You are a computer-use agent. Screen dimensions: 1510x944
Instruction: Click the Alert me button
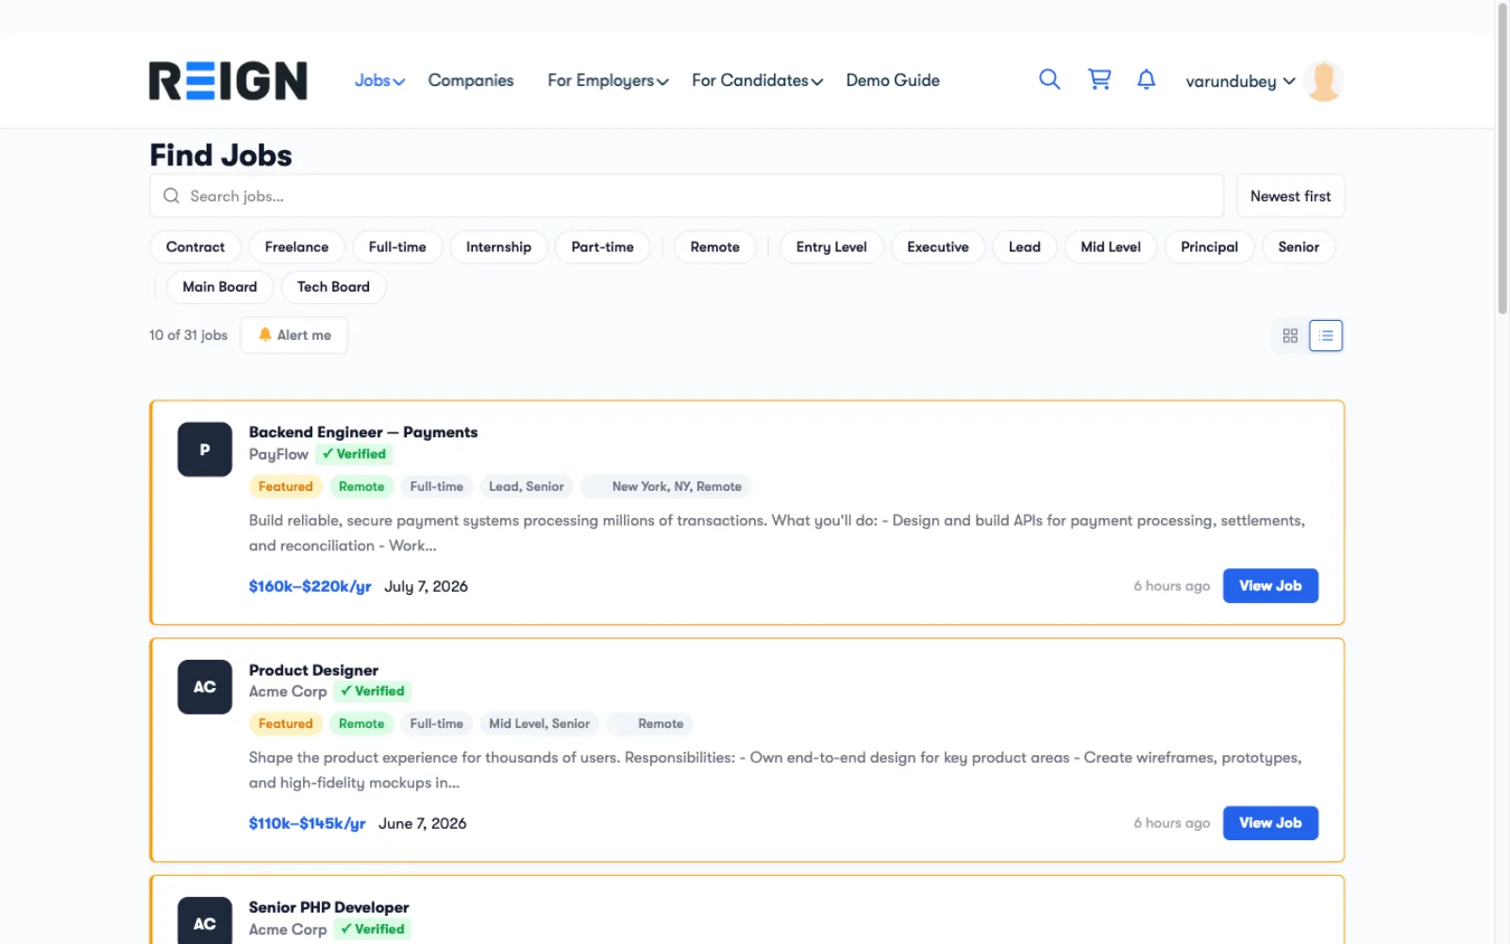point(294,335)
